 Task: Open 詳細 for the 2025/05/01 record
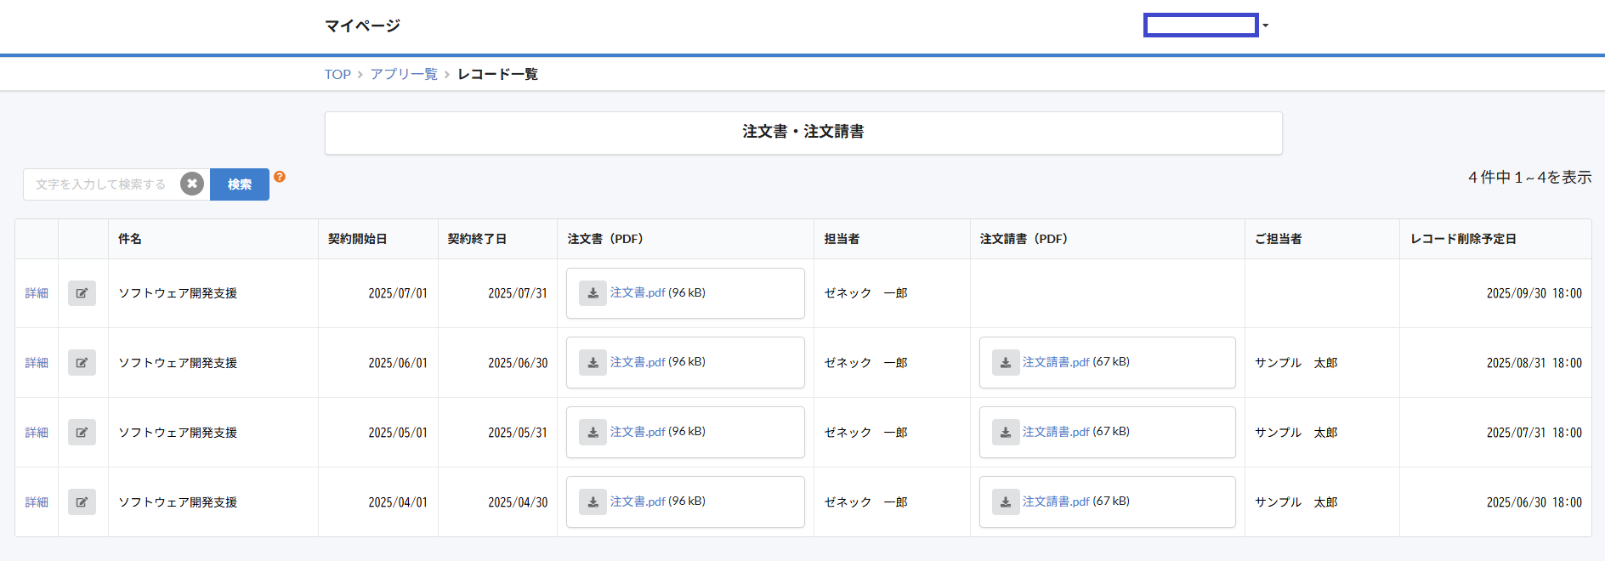37,433
